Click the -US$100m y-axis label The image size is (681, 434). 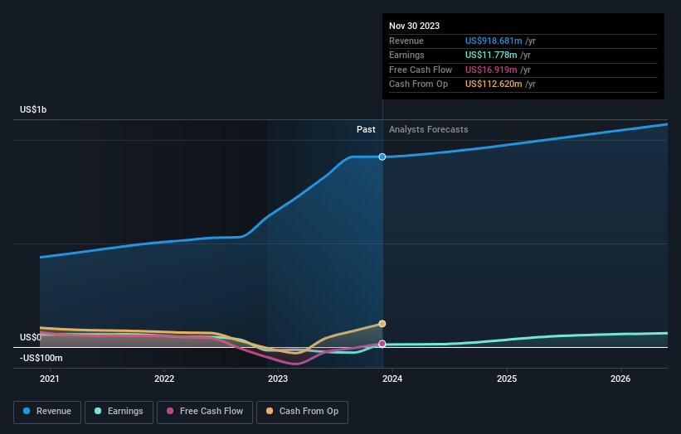pyautogui.click(x=41, y=358)
